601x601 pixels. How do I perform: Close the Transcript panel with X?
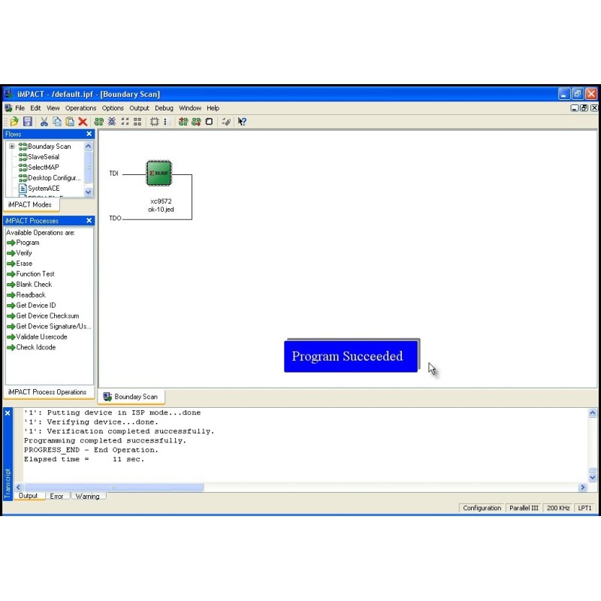(8, 413)
